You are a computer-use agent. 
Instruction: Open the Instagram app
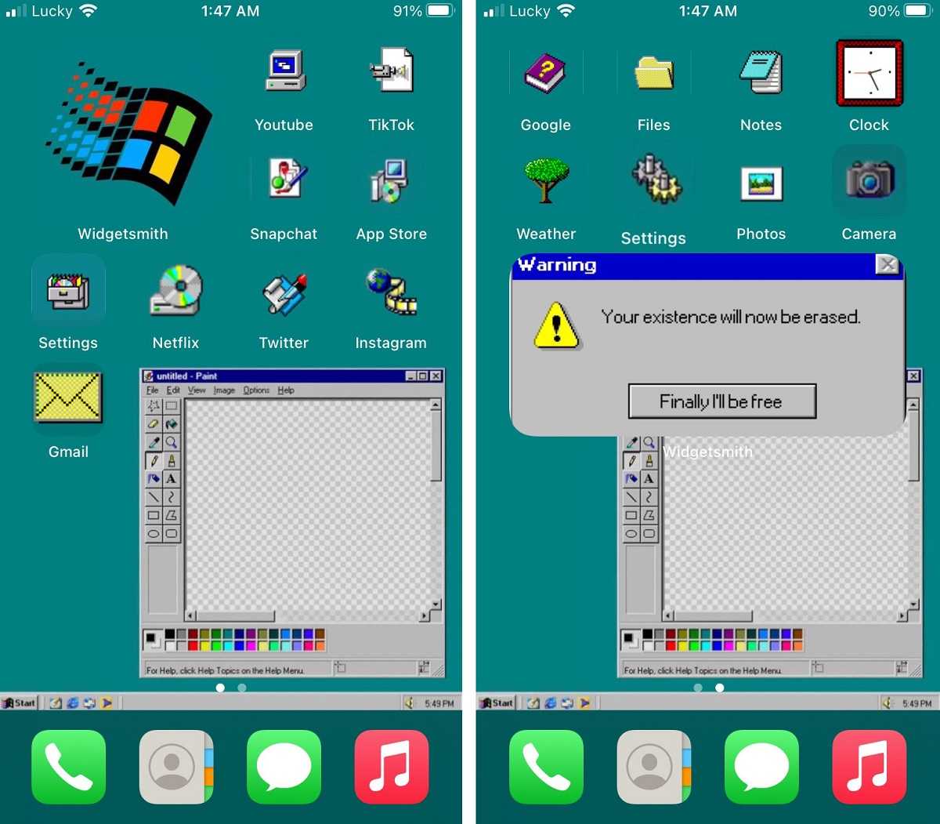click(391, 291)
